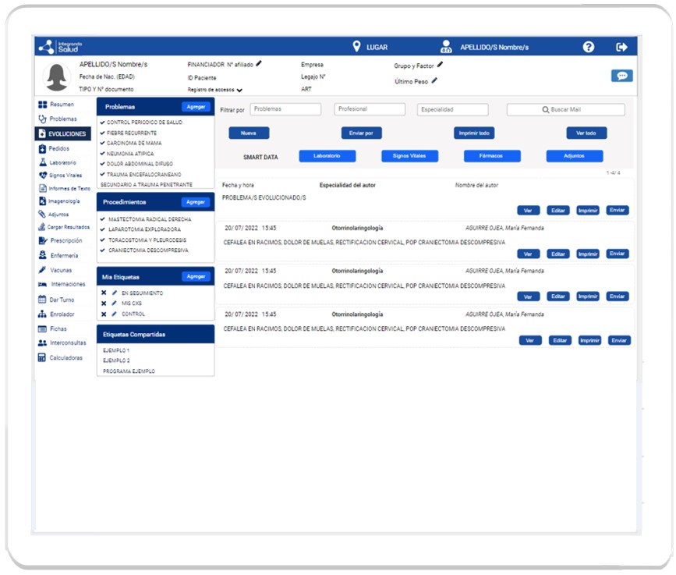Open the Especialidad filter field
This screenshot has height=575, width=676.
[452, 110]
